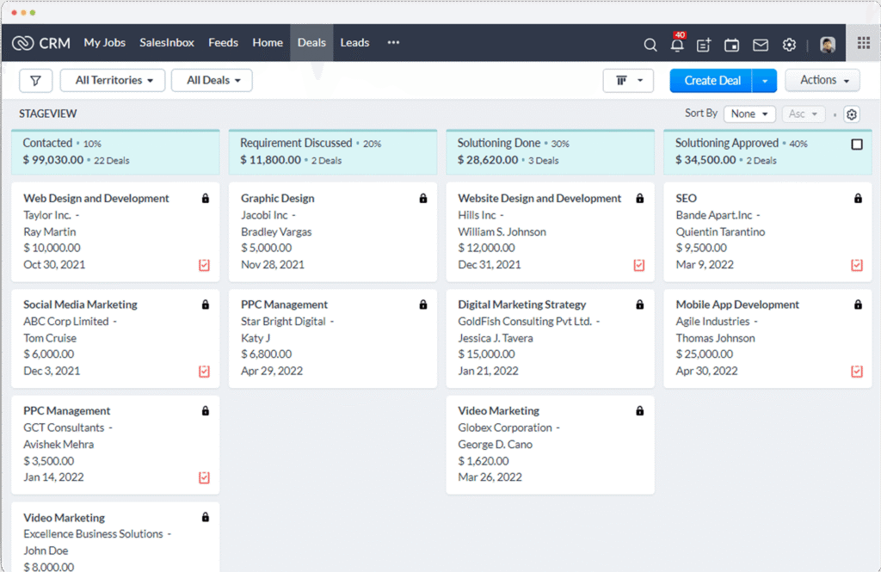Click lock icon on Digital Marketing Strategy card
881x572 pixels.
(x=640, y=304)
